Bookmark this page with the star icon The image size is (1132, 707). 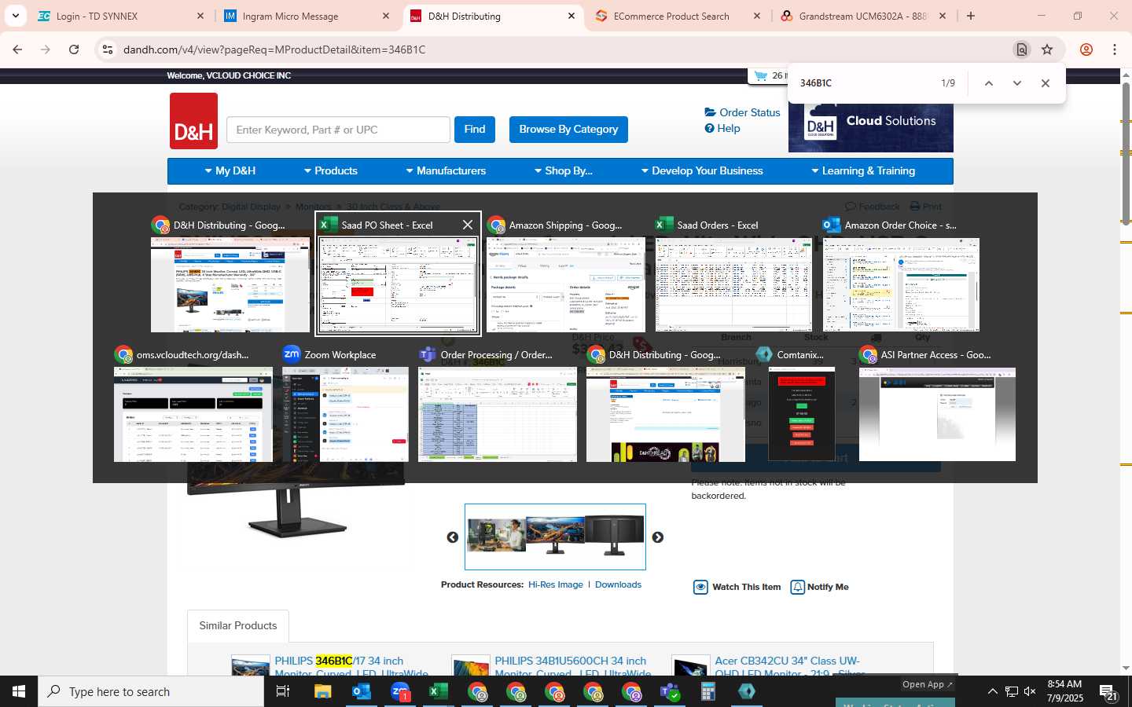click(x=1047, y=49)
